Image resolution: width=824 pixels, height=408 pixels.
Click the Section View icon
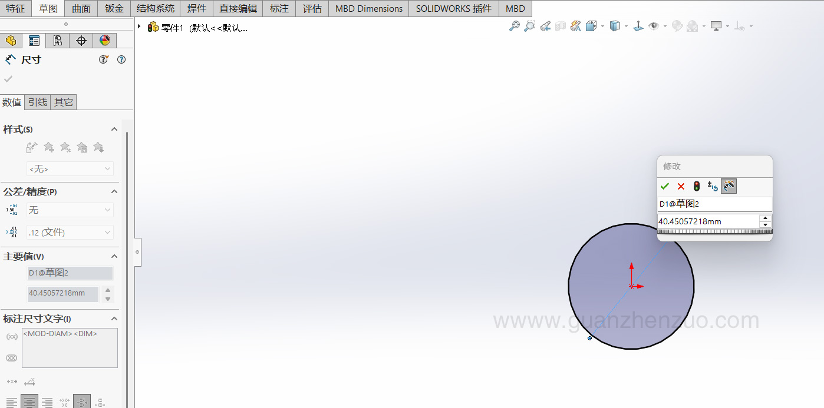tap(561, 26)
